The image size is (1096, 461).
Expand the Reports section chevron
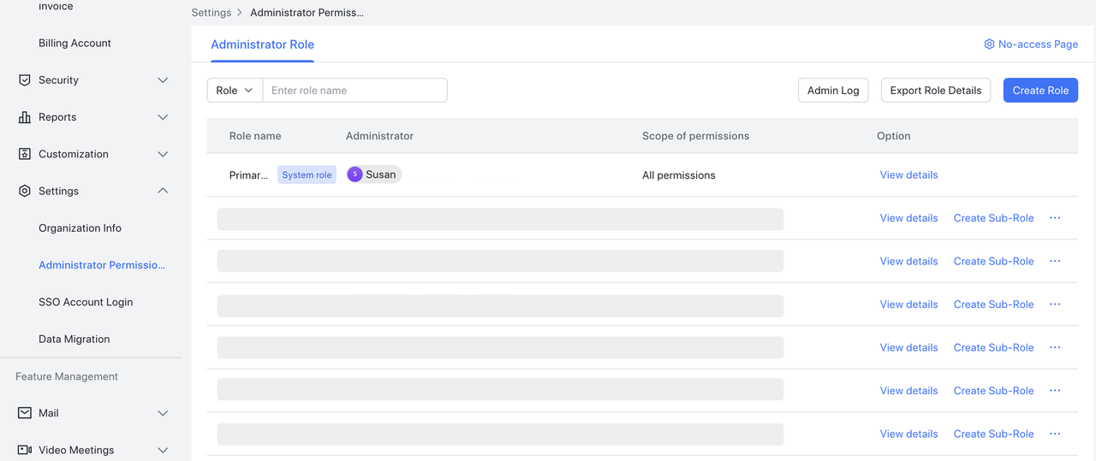163,117
